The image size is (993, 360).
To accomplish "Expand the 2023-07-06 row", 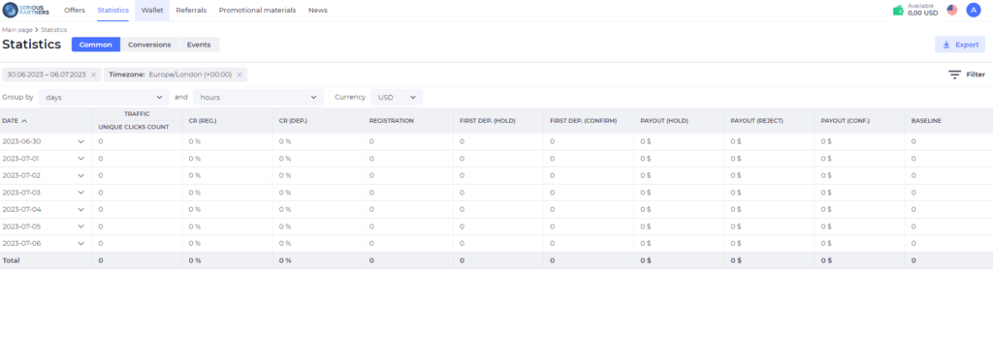I will point(80,243).
